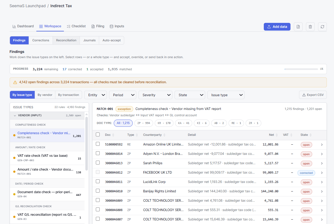Screen dimensions: 334x224
Task: Group findings By vendor
Action: tap(45, 95)
